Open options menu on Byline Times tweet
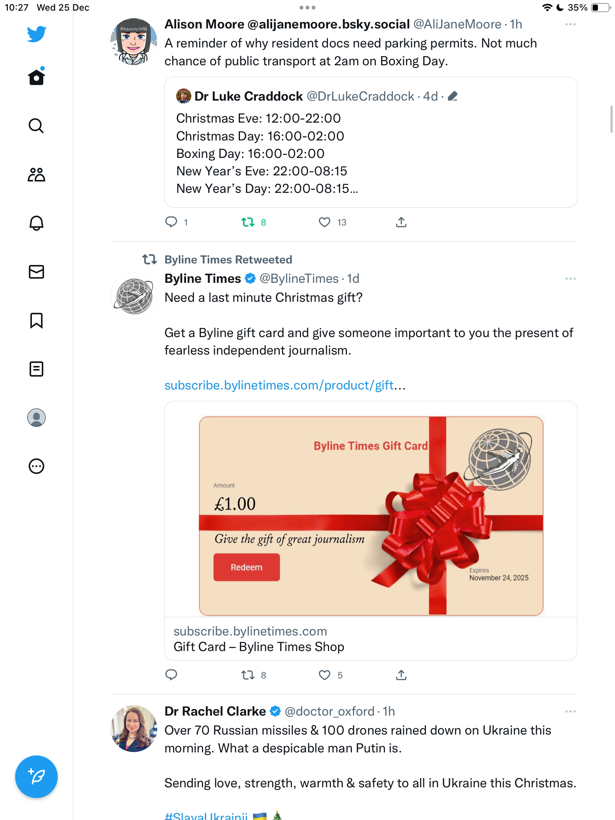The image size is (615, 820). [x=570, y=279]
